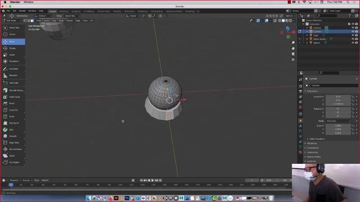Select the Shear tool
The height and width of the screenshot is (202, 360).
[x=13, y=156]
